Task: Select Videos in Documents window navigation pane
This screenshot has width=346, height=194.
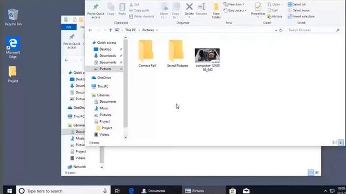Action: [78, 158]
